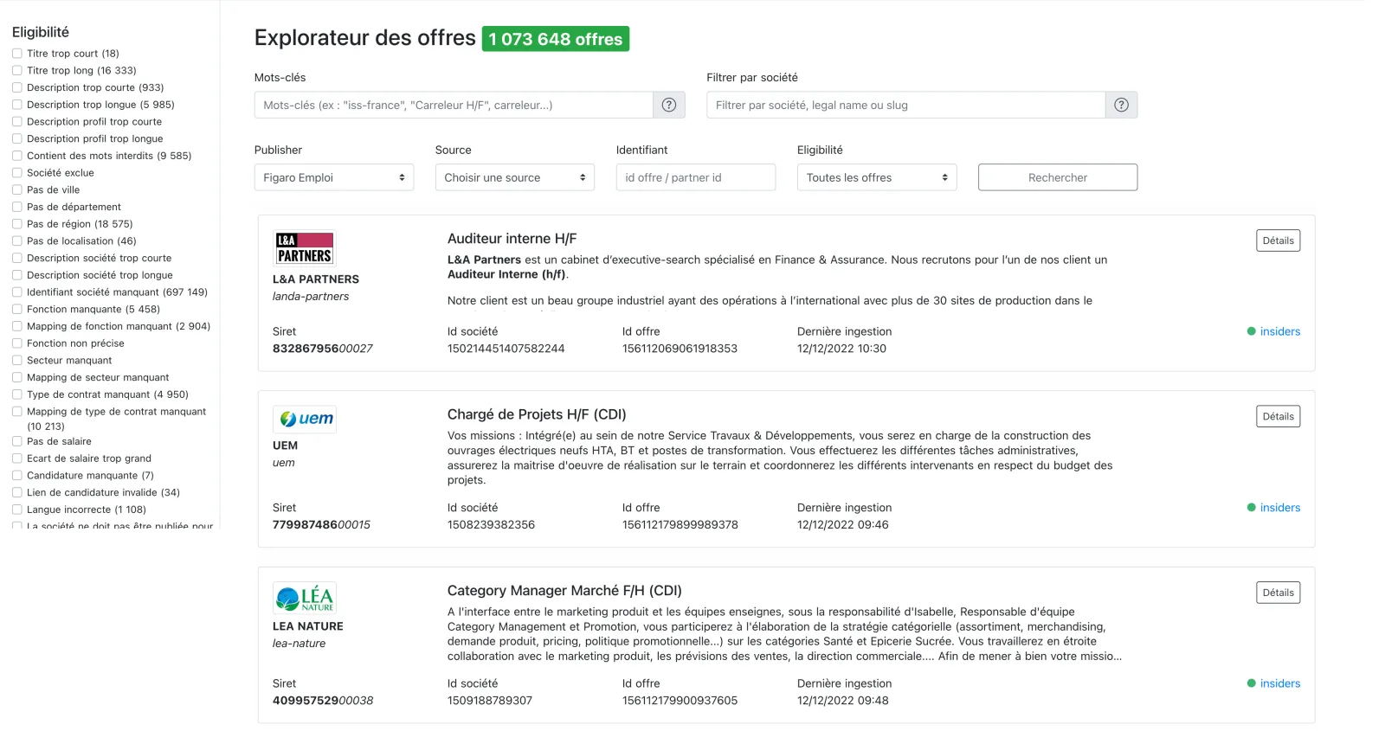The width and height of the screenshot is (1385, 731).
Task: Open Détails for Category Manager Marché
Action: point(1278,593)
